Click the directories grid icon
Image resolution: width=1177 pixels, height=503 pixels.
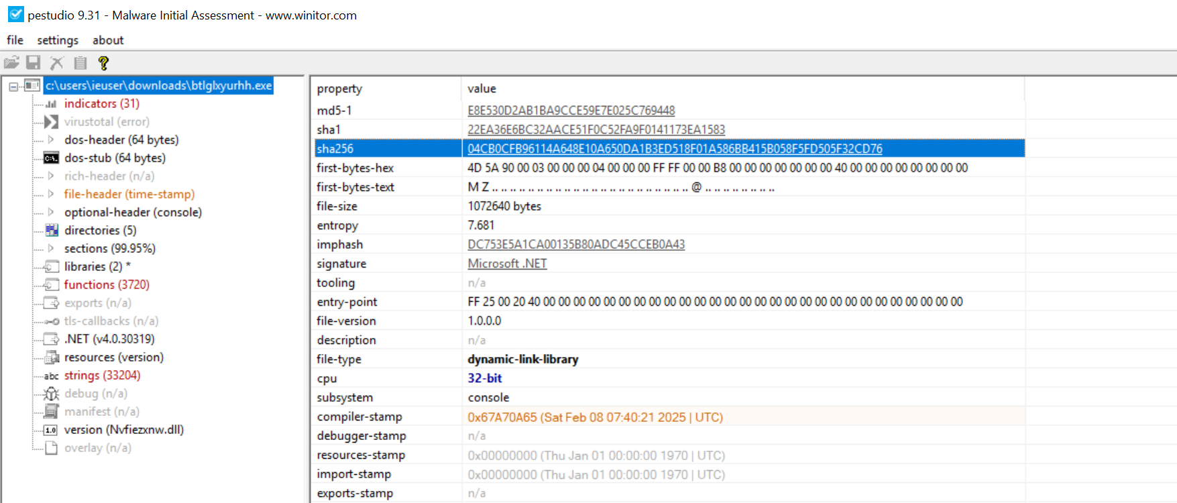(x=52, y=231)
